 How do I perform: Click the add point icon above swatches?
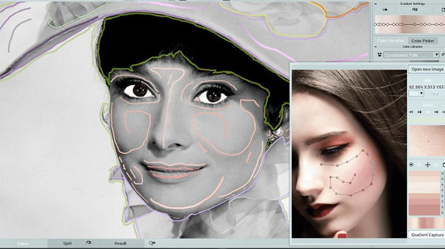[x=411, y=165]
